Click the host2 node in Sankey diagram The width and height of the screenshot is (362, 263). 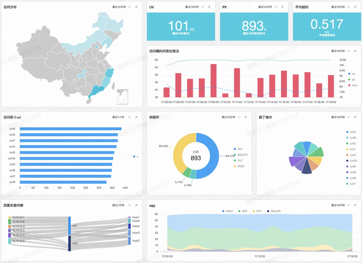pos(130,241)
